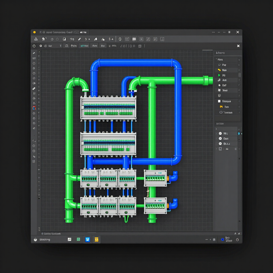Click the blue circle indicator in status bar
This screenshot has width=273, height=273.
coord(222,240)
